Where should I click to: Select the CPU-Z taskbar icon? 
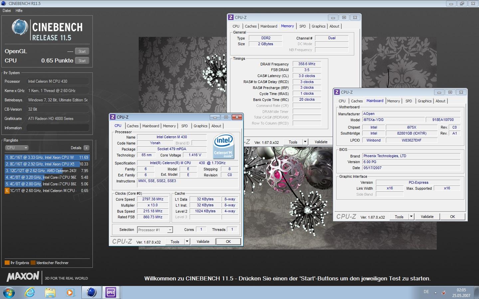pos(111,292)
